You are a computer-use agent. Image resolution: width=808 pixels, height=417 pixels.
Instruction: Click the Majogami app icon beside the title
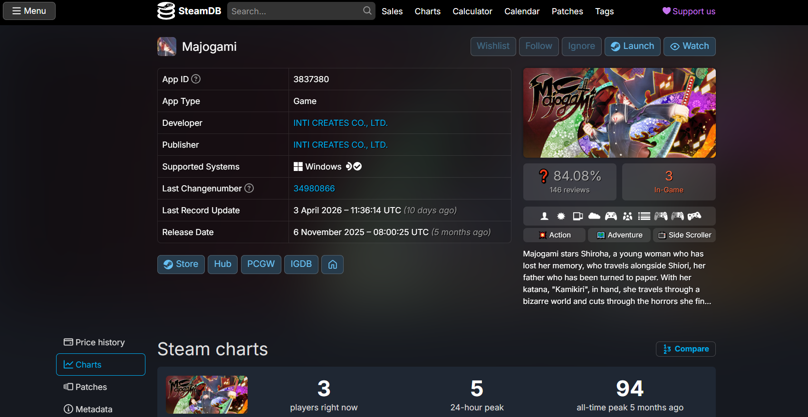point(167,47)
